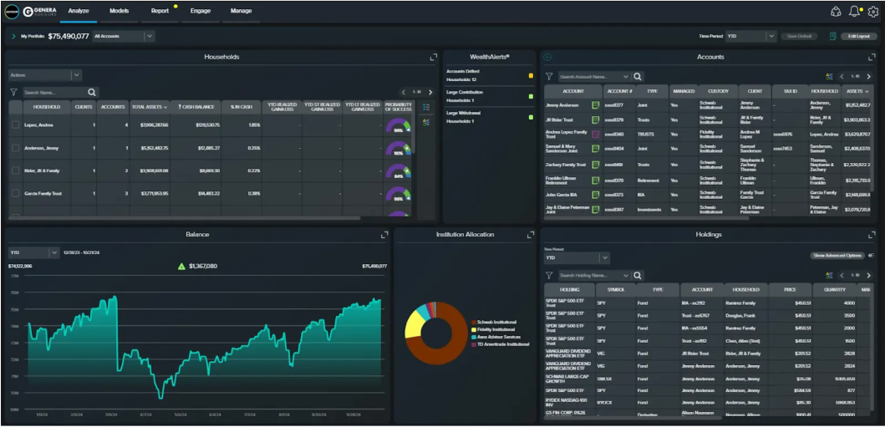This screenshot has width=885, height=427.
Task: Open the Large Withdrawal alert
Action: (x=489, y=117)
